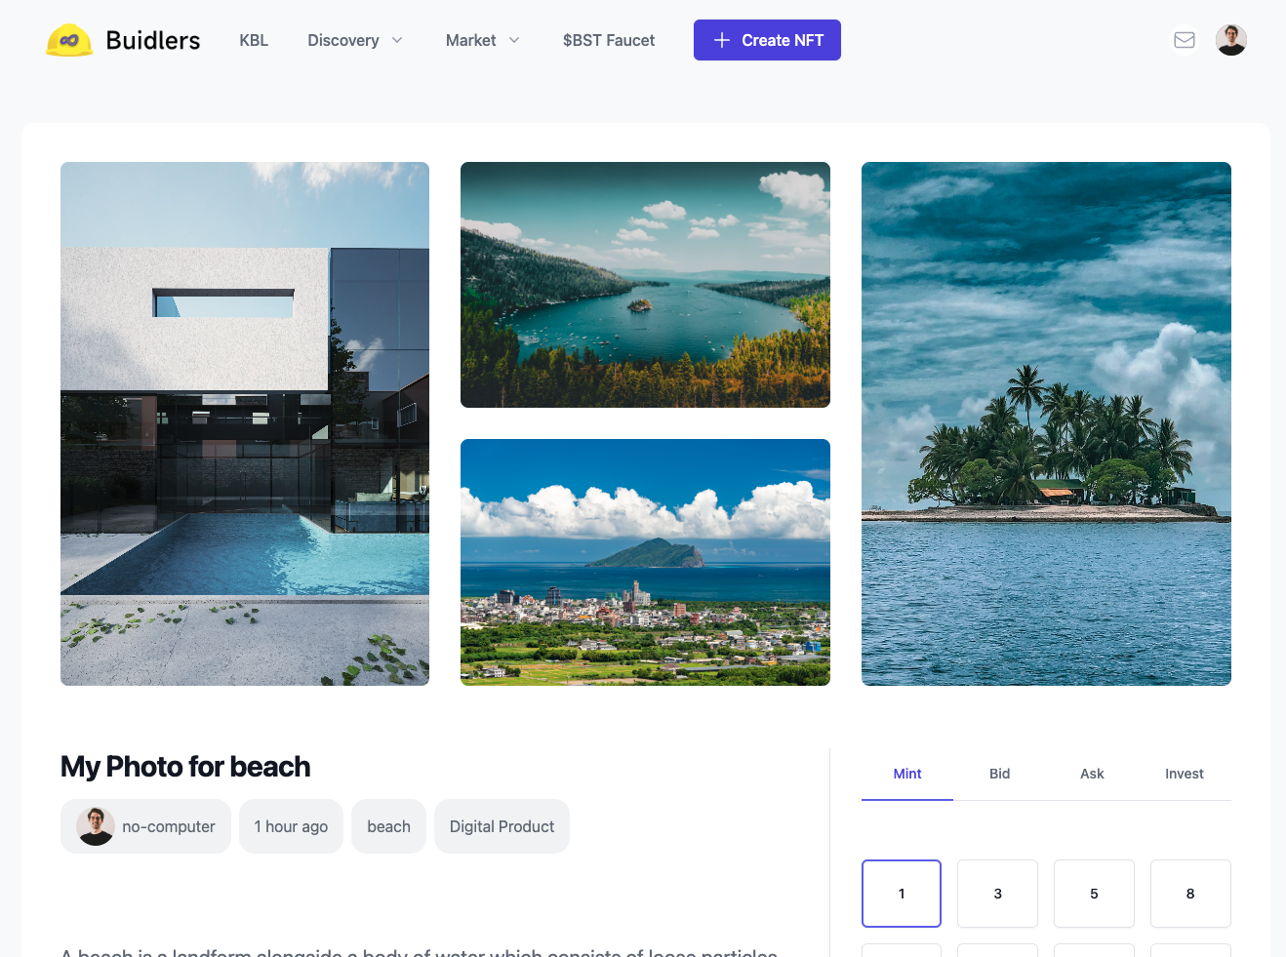
Task: Select mint quantity 3
Action: [997, 894]
